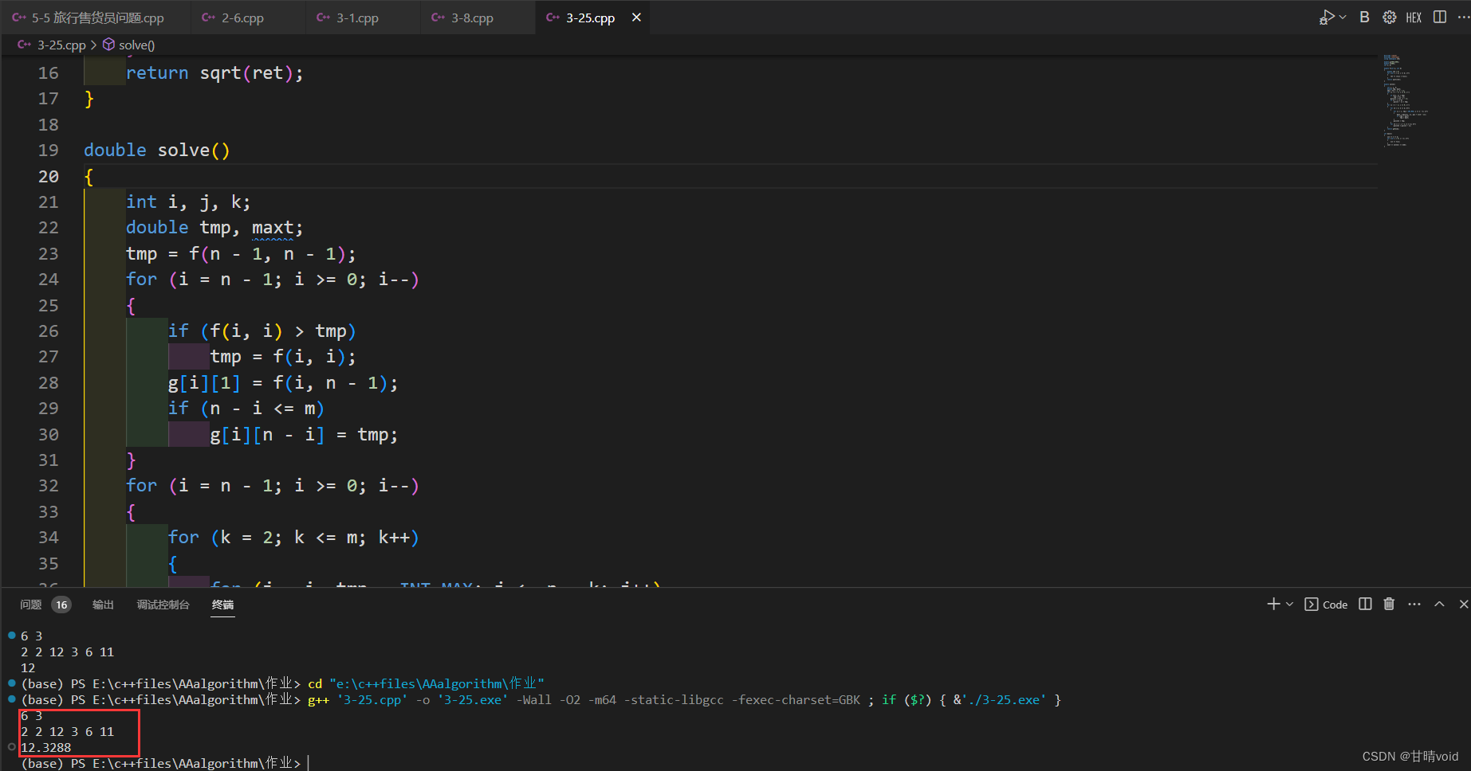Image resolution: width=1471 pixels, height=771 pixels.
Task: Click line number 26 in the gutter
Action: point(49,331)
